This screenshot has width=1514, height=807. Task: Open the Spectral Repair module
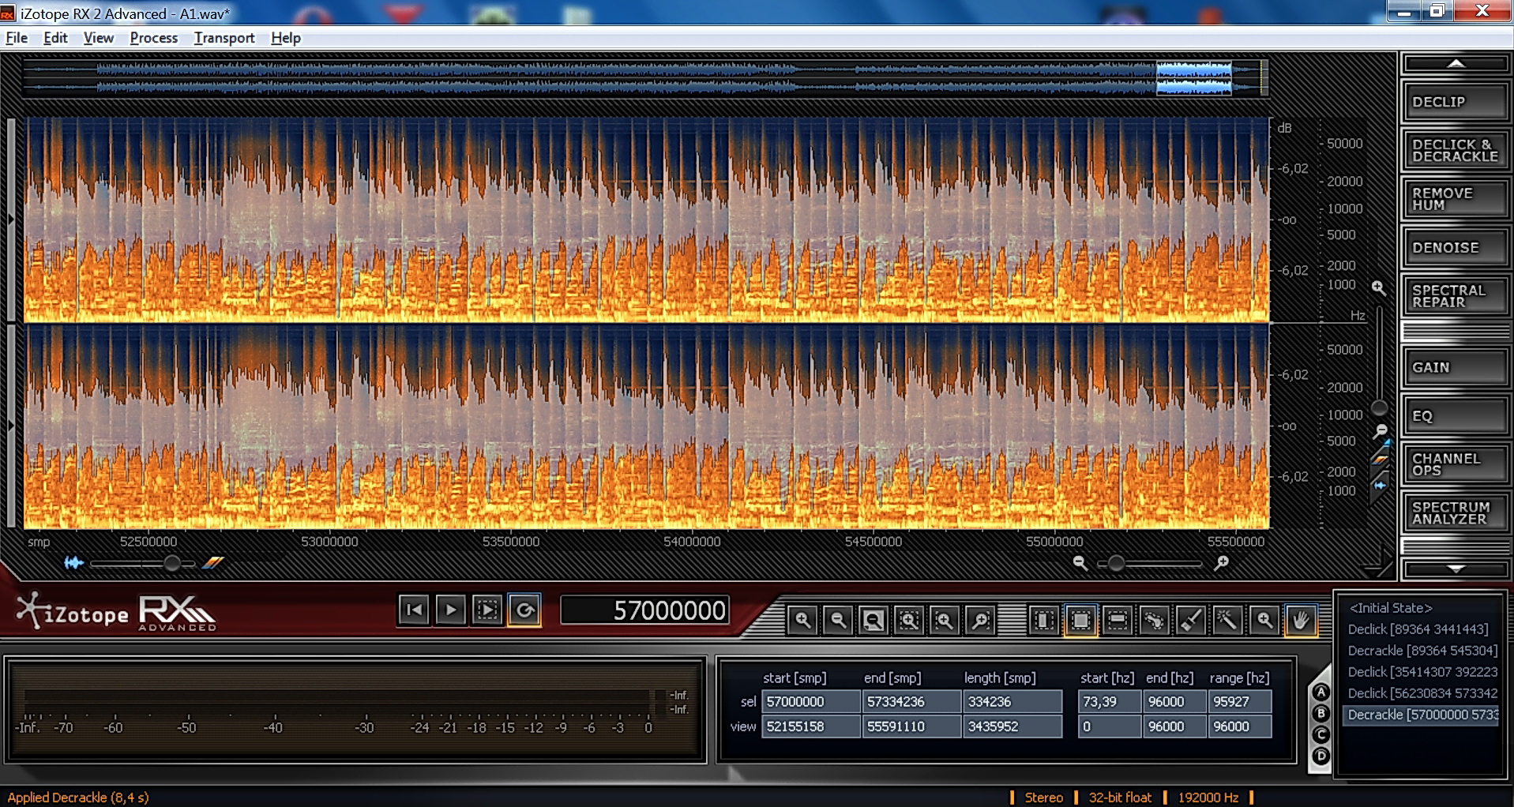pyautogui.click(x=1454, y=296)
